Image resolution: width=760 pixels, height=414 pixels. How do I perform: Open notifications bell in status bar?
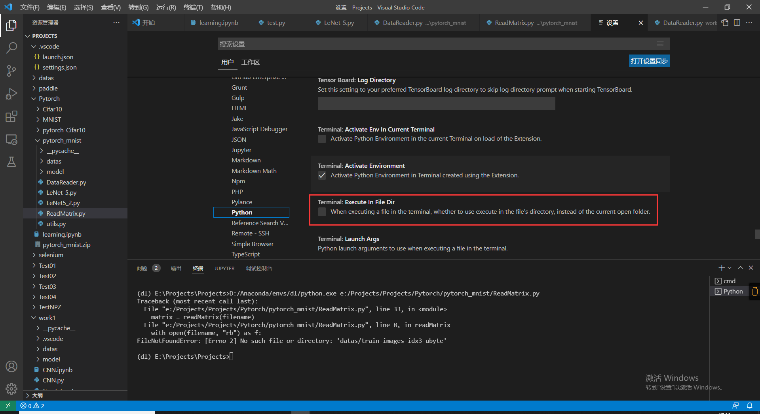tap(750, 406)
